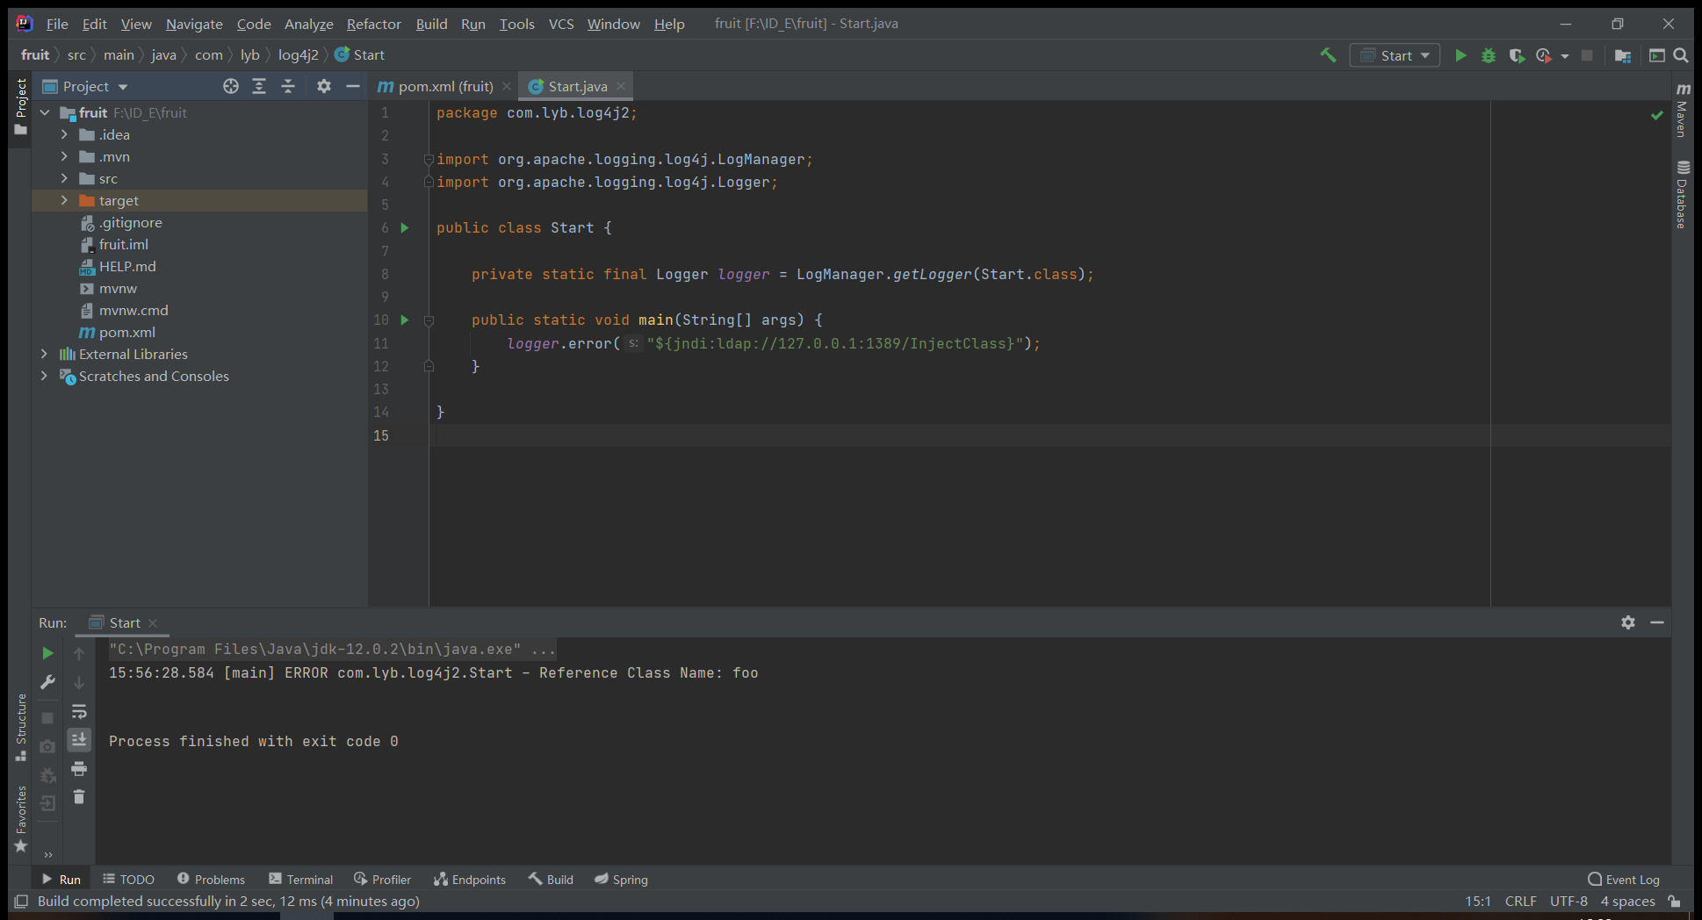Viewport: 1702px width, 920px height.
Task: Click the Build project hammer icon
Action: click(x=1328, y=55)
